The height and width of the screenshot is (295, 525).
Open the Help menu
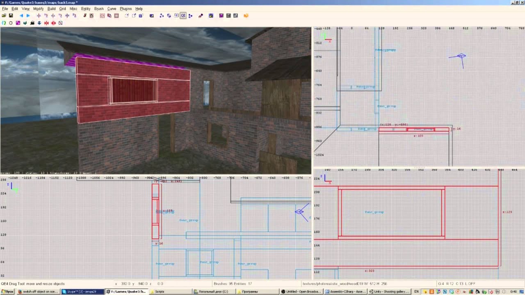pos(139,9)
